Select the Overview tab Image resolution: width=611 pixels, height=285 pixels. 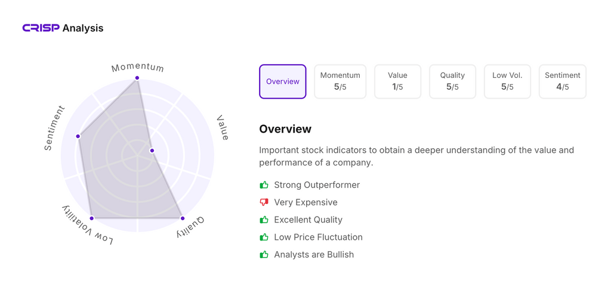point(283,82)
